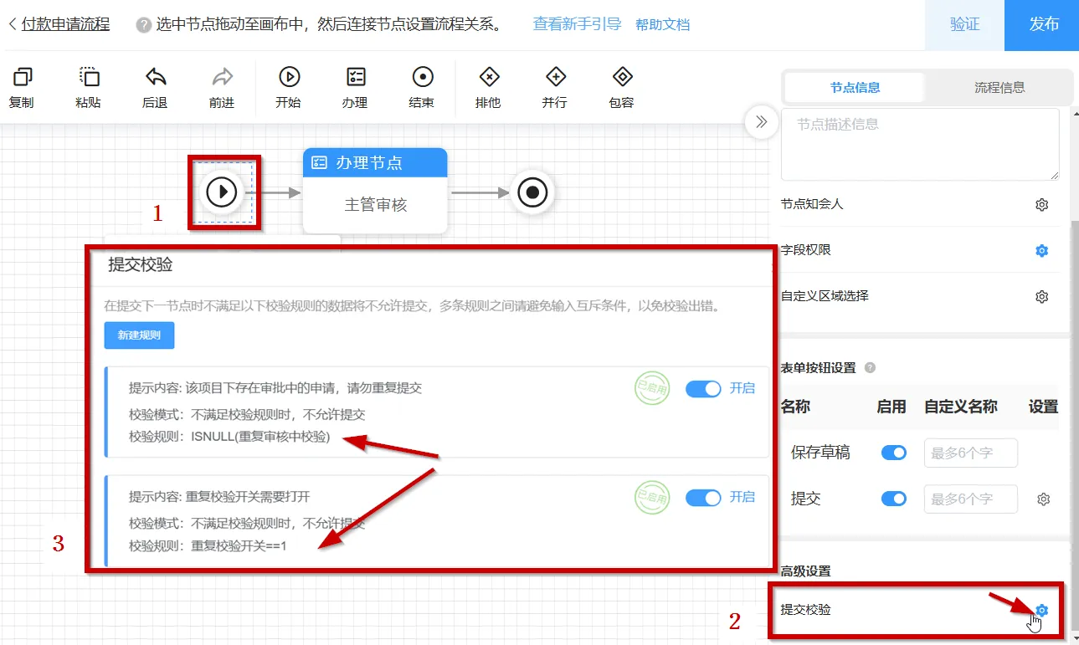1079x645 pixels.
Task: Pick the Exclusive (排他) gateway icon
Action: [x=489, y=78]
